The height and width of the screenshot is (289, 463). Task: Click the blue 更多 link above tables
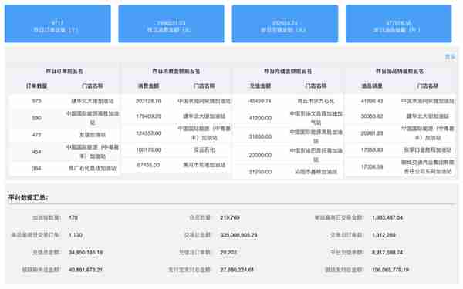450,56
